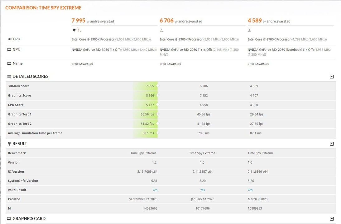Viewport: 341px width, 224px height.
Task: Click the plus icon next to 3DMark Score 7 995
Action: click(x=157, y=86)
